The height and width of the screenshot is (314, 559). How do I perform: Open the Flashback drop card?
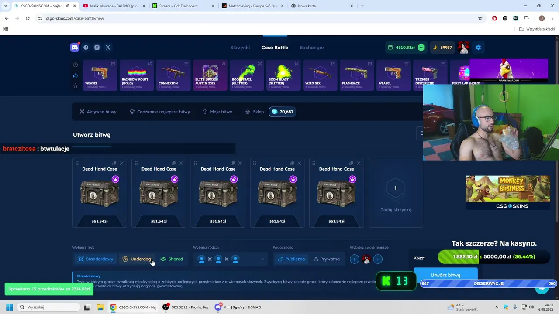tap(357, 75)
